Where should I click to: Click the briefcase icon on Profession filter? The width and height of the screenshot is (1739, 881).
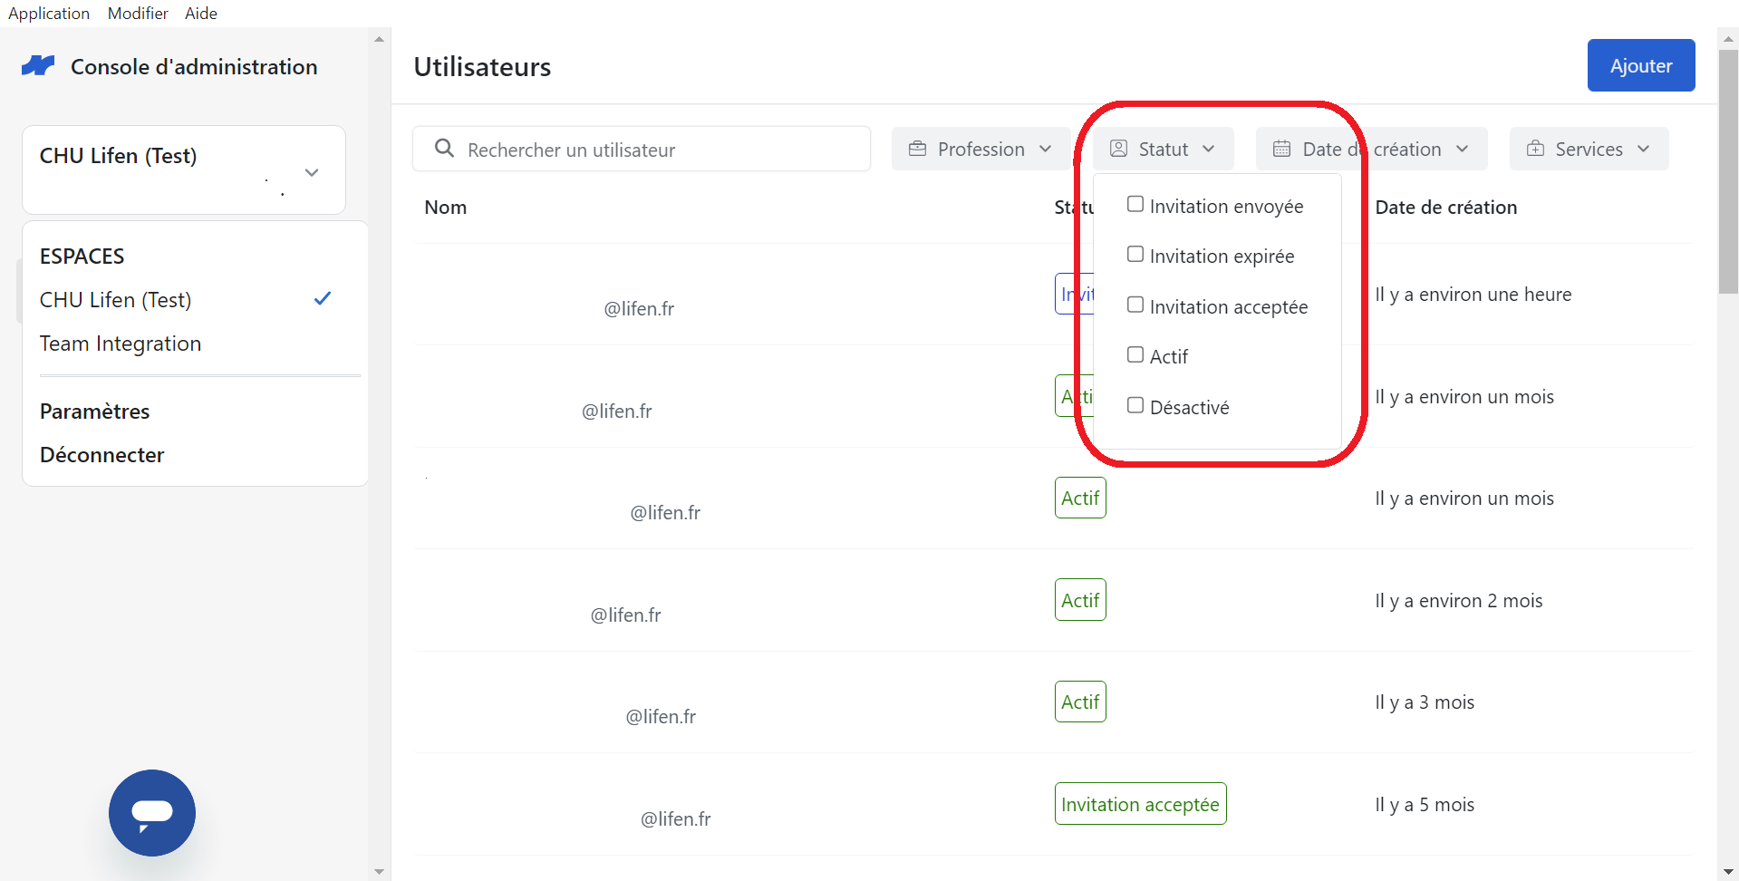(917, 149)
